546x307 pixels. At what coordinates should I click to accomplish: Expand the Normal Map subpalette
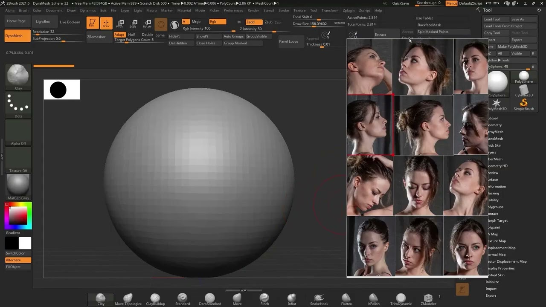coord(497,255)
